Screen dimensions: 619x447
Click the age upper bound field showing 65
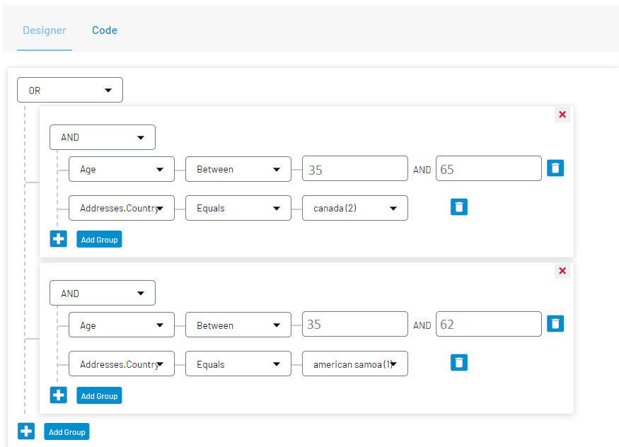click(489, 170)
